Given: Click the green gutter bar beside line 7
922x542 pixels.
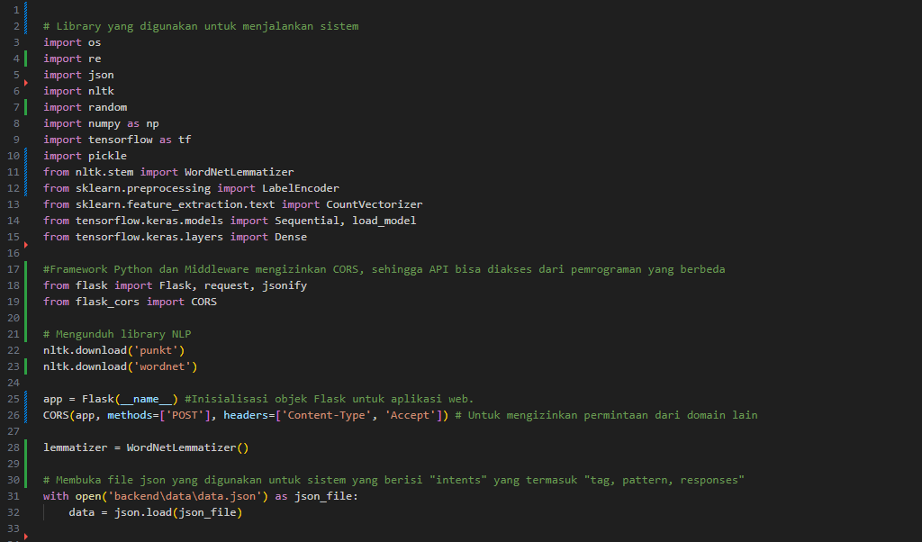Looking at the screenshot, I should coord(27,107).
